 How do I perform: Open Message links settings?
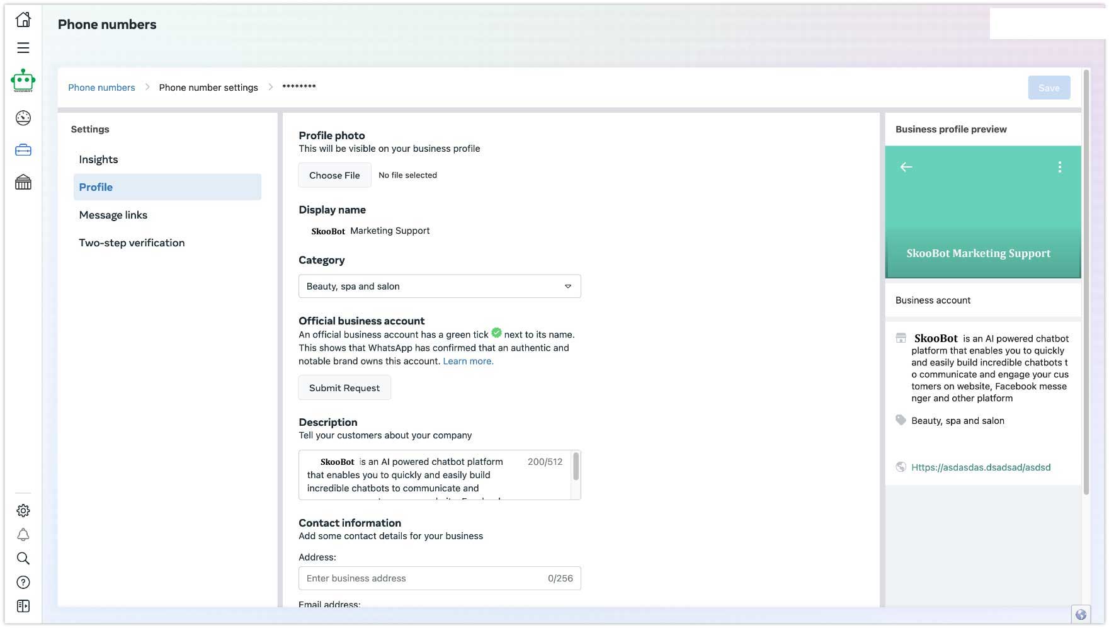point(113,215)
